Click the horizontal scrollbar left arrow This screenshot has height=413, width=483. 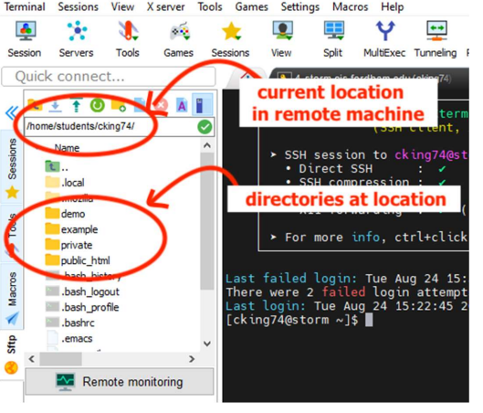coord(31,359)
